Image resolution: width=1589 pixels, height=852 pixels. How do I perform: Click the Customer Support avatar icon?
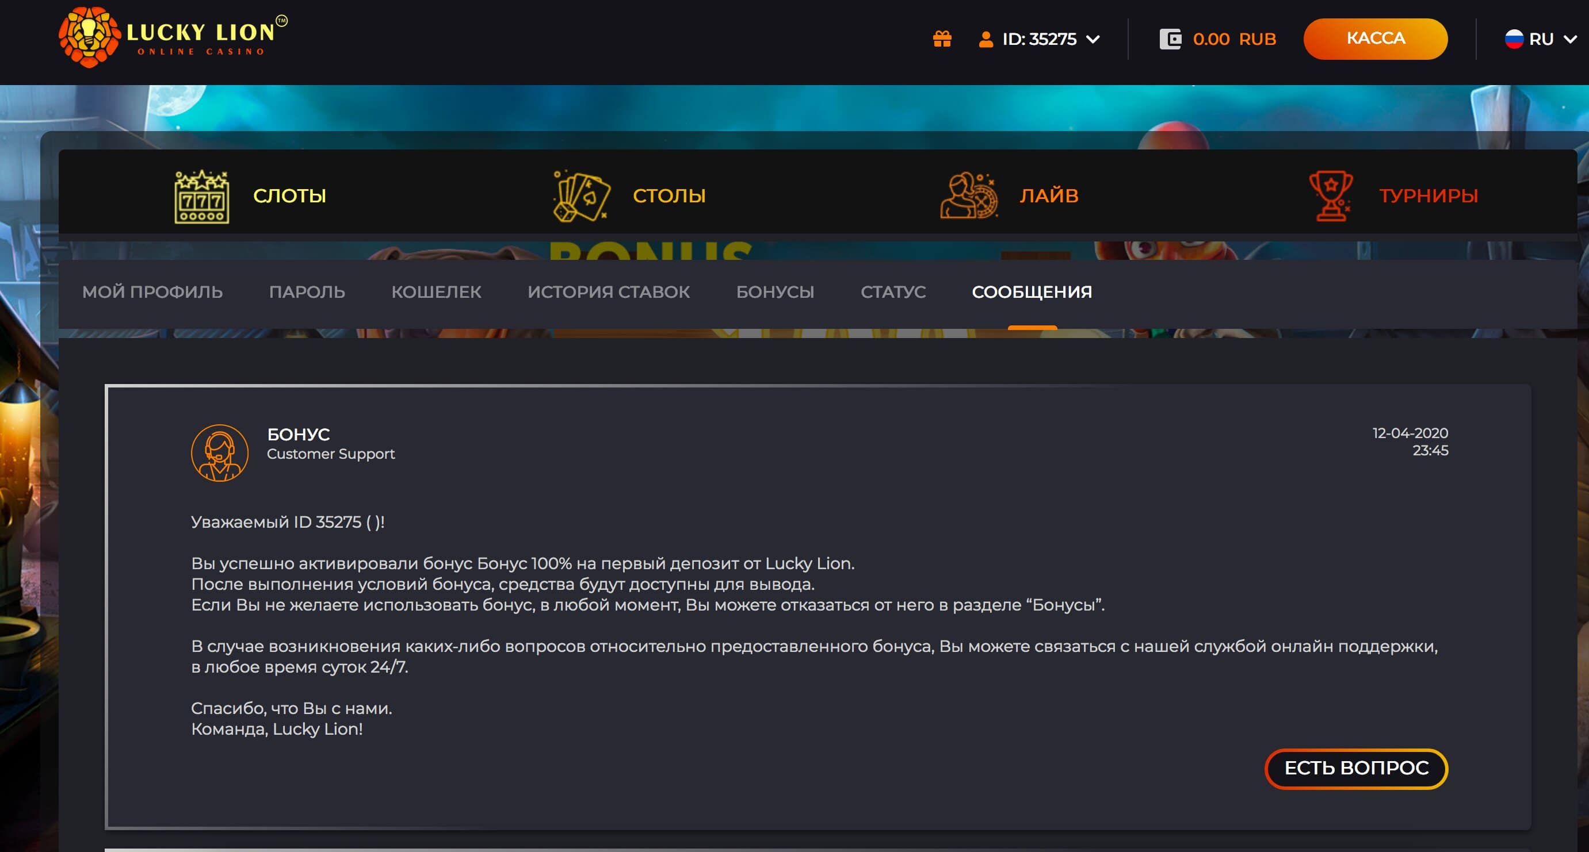coord(220,452)
